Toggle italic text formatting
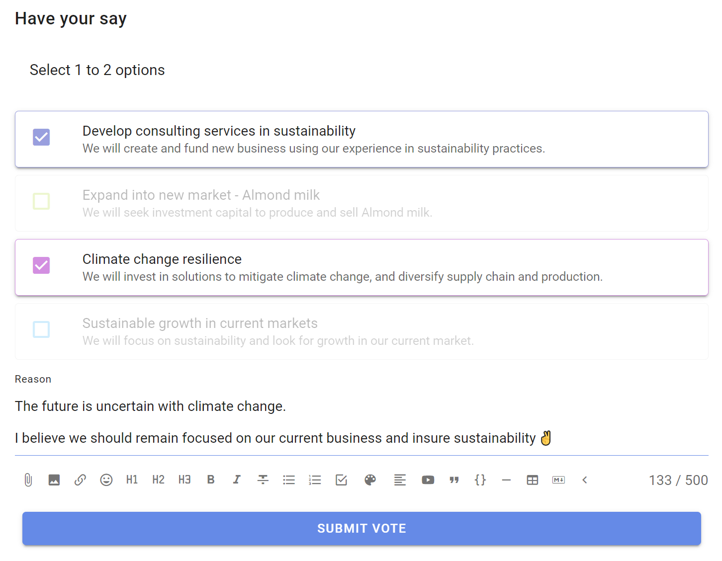The image size is (722, 561). (237, 480)
